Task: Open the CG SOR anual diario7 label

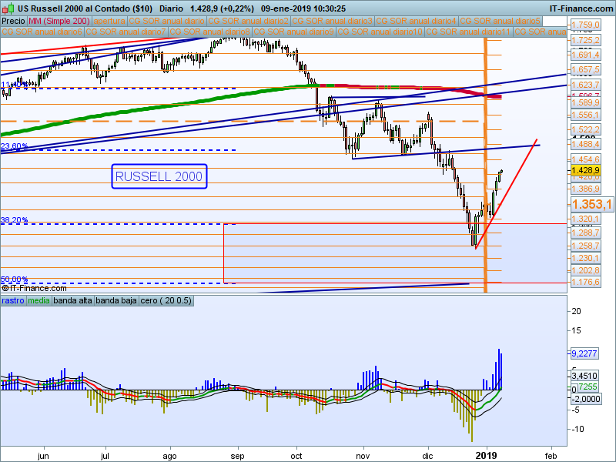Action: [x=126, y=32]
